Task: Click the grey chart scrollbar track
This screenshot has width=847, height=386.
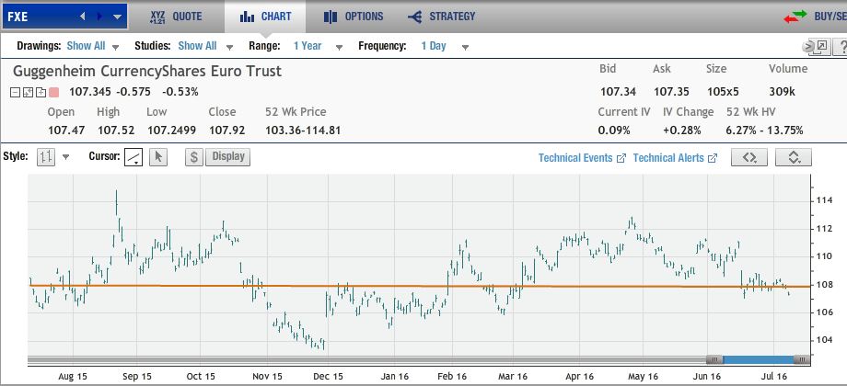Action: coord(366,359)
